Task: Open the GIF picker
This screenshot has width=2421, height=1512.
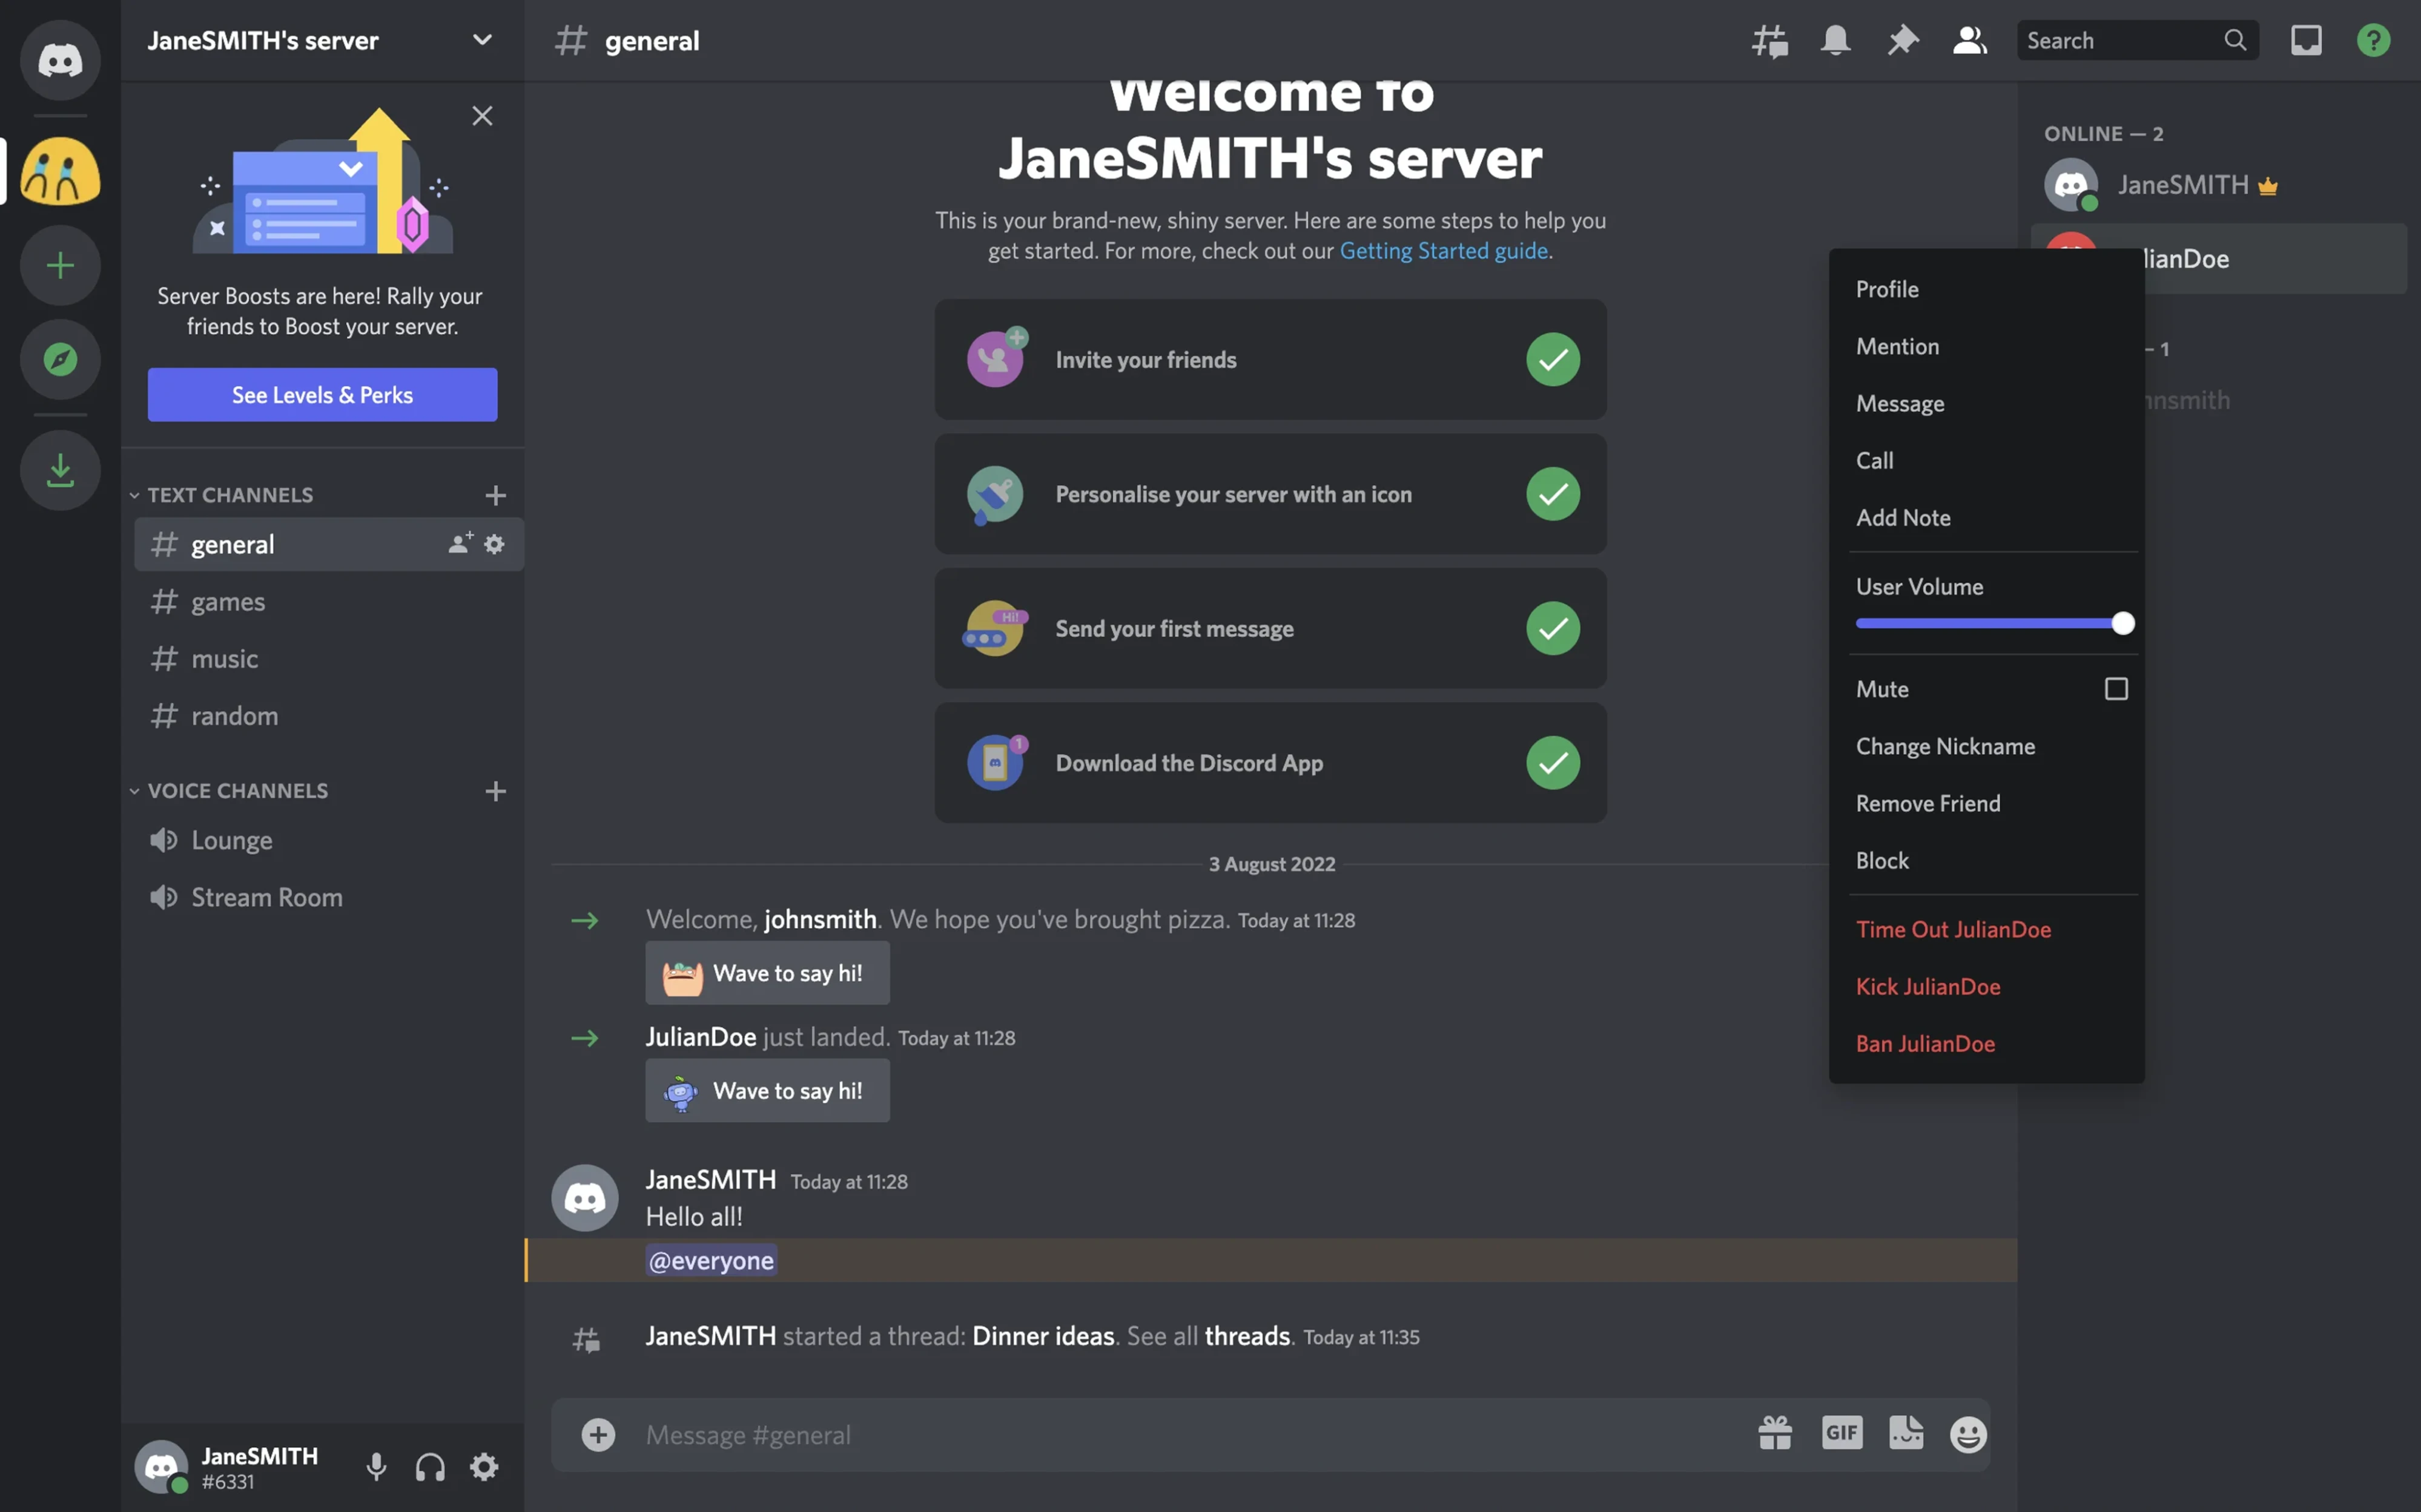Action: [1841, 1434]
